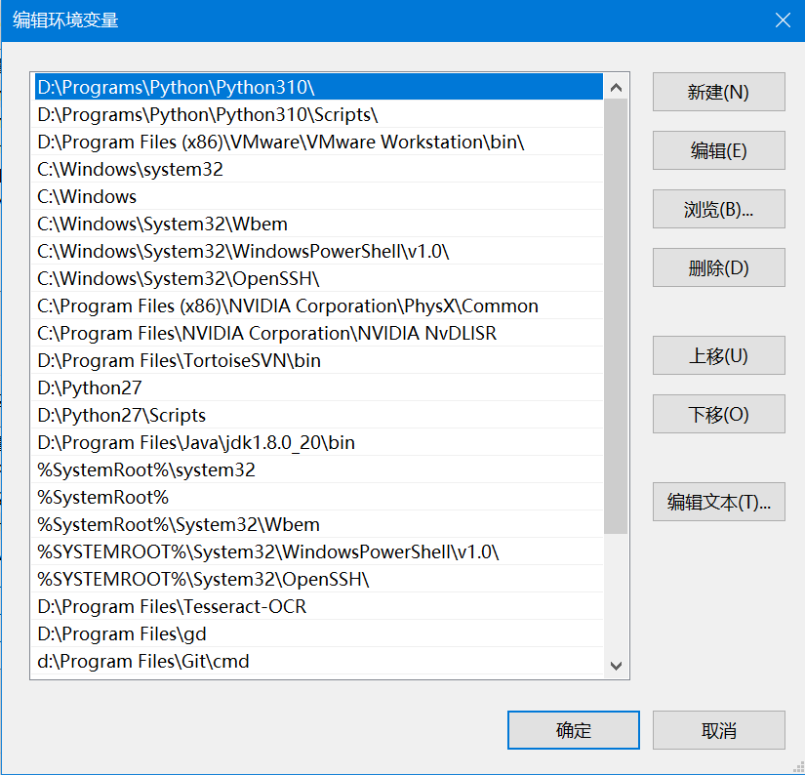Screen dimensions: 805x775
Task: Select the VMware Workstation\bin\ path
Action: point(319,142)
